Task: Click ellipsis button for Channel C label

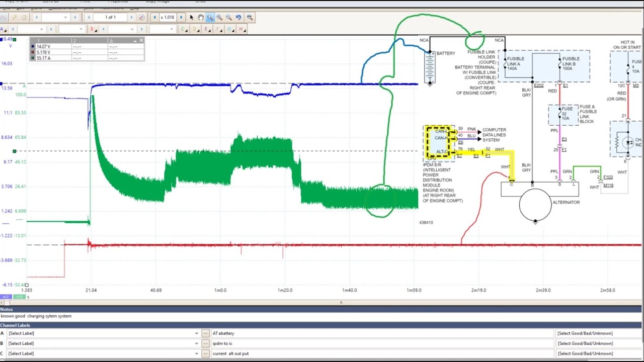Action: click(205, 353)
